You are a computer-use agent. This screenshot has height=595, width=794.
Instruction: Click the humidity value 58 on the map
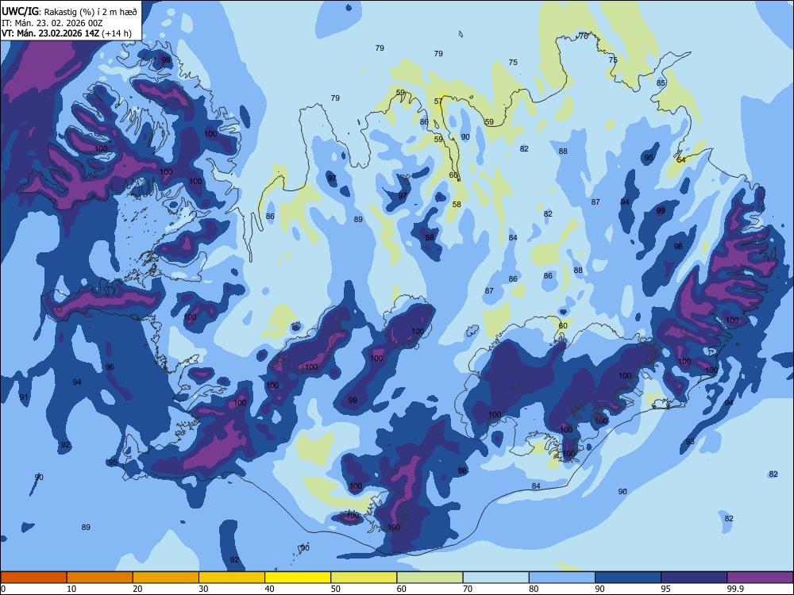pos(457,205)
